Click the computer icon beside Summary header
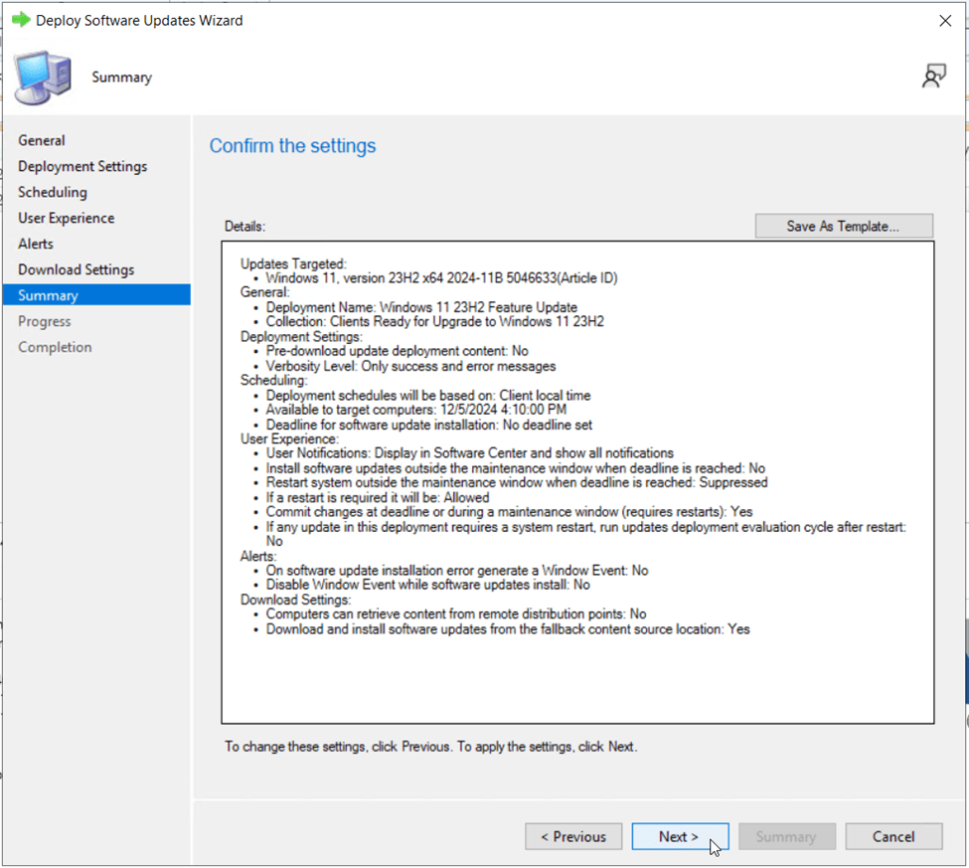Image resolution: width=969 pixels, height=868 pixels. pyautogui.click(x=43, y=77)
